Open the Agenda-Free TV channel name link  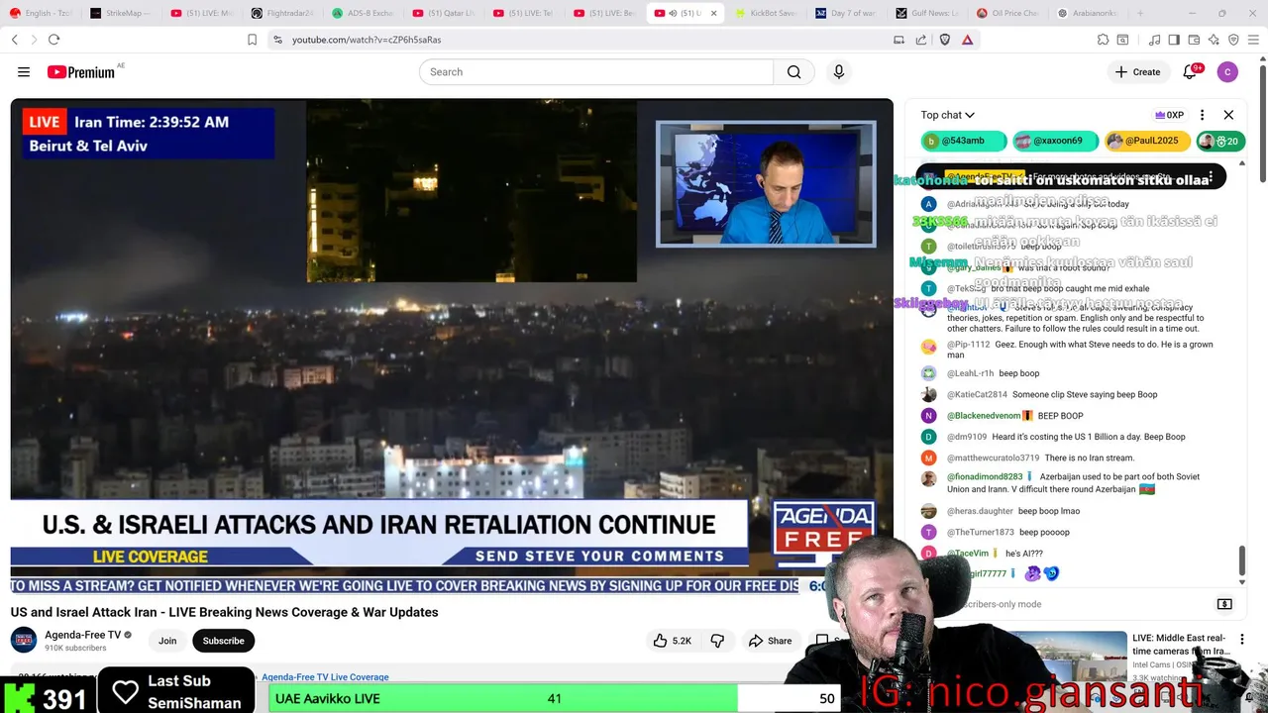[82, 635]
